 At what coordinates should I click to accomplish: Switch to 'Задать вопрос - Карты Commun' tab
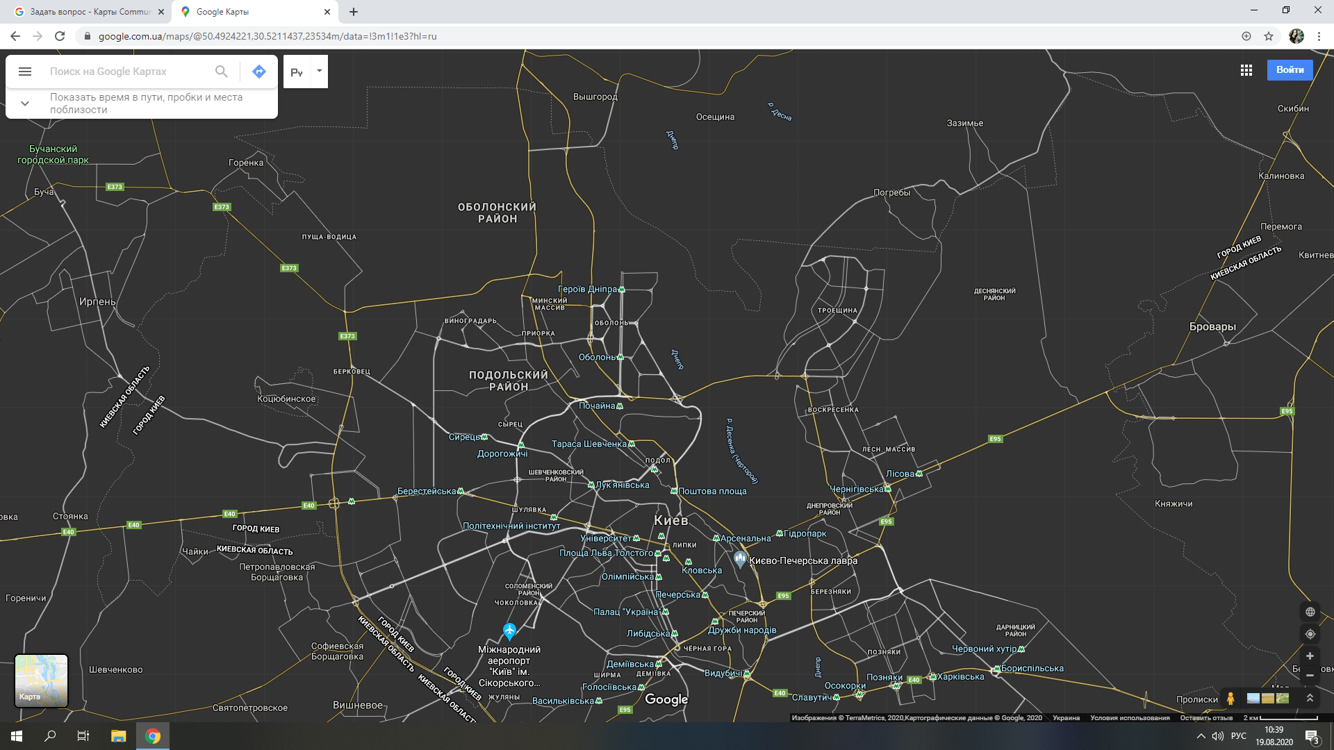(90, 12)
